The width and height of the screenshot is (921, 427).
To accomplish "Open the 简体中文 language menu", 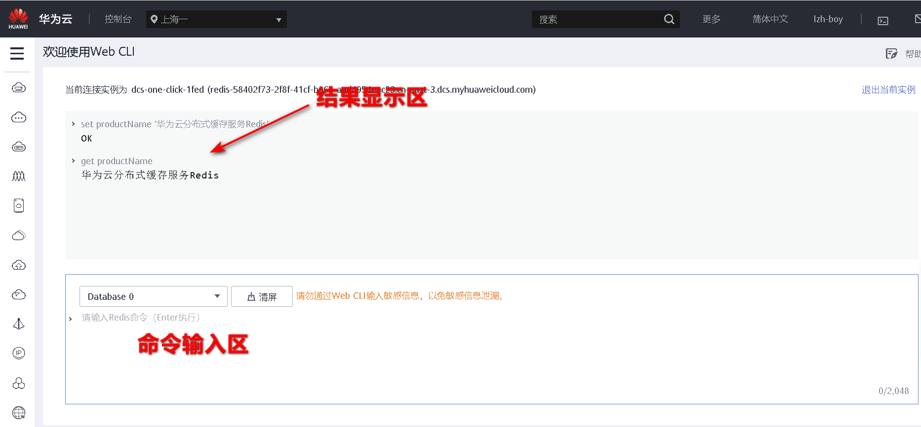I will tap(770, 19).
